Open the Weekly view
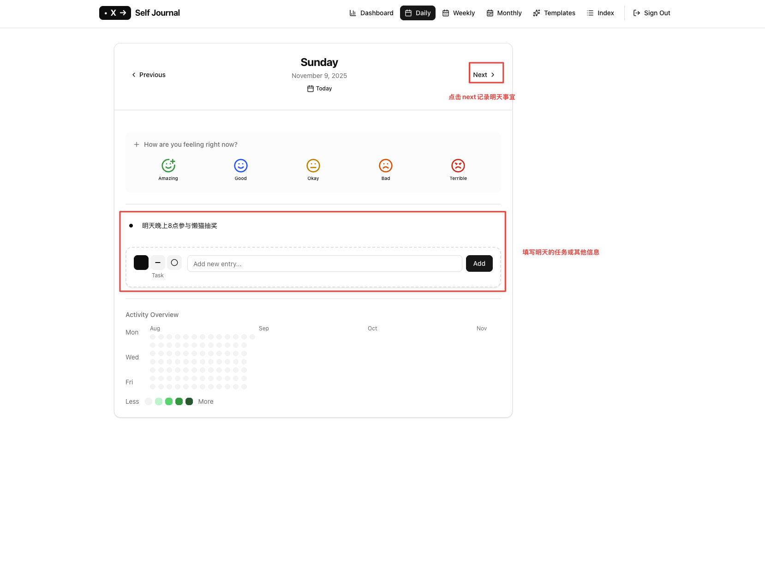Image resolution: width=765 pixels, height=574 pixels. point(459,13)
